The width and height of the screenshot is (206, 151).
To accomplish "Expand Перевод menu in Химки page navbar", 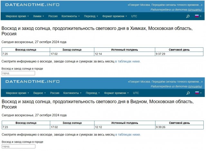I will coord(91,16).
